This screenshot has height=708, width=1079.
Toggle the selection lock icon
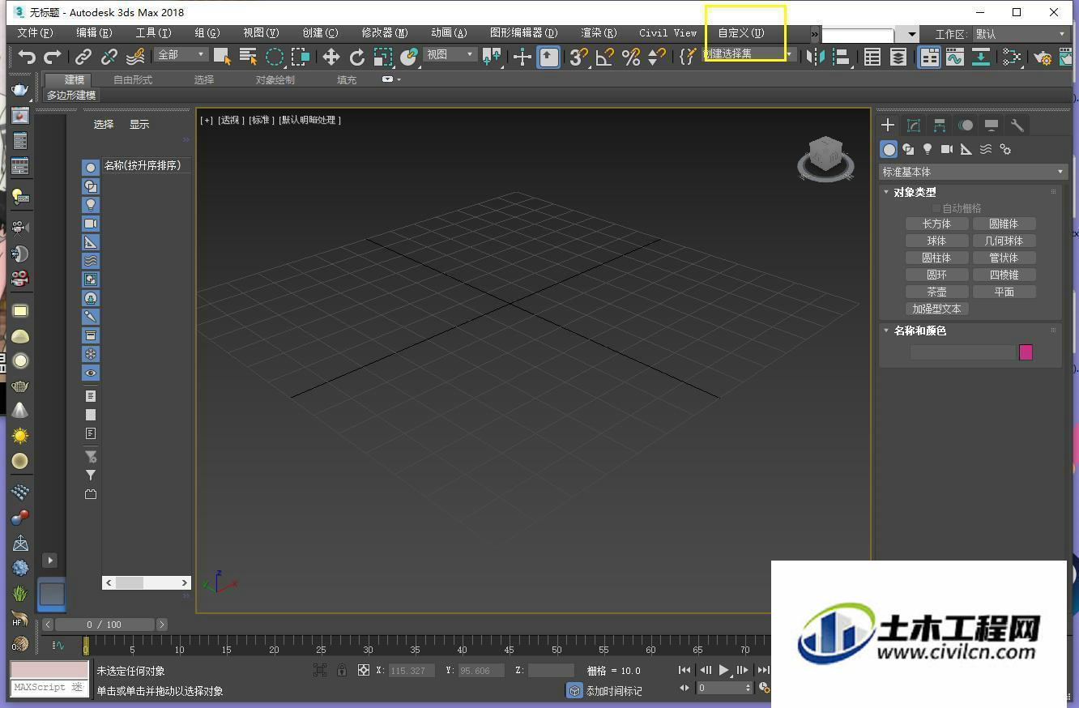[342, 670]
